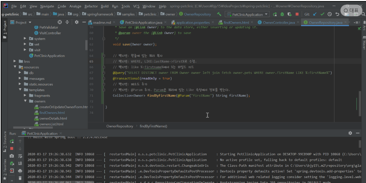Viewport: 366px width, 183px height.
Task: Select VisitController class in tree
Action: 50,33
